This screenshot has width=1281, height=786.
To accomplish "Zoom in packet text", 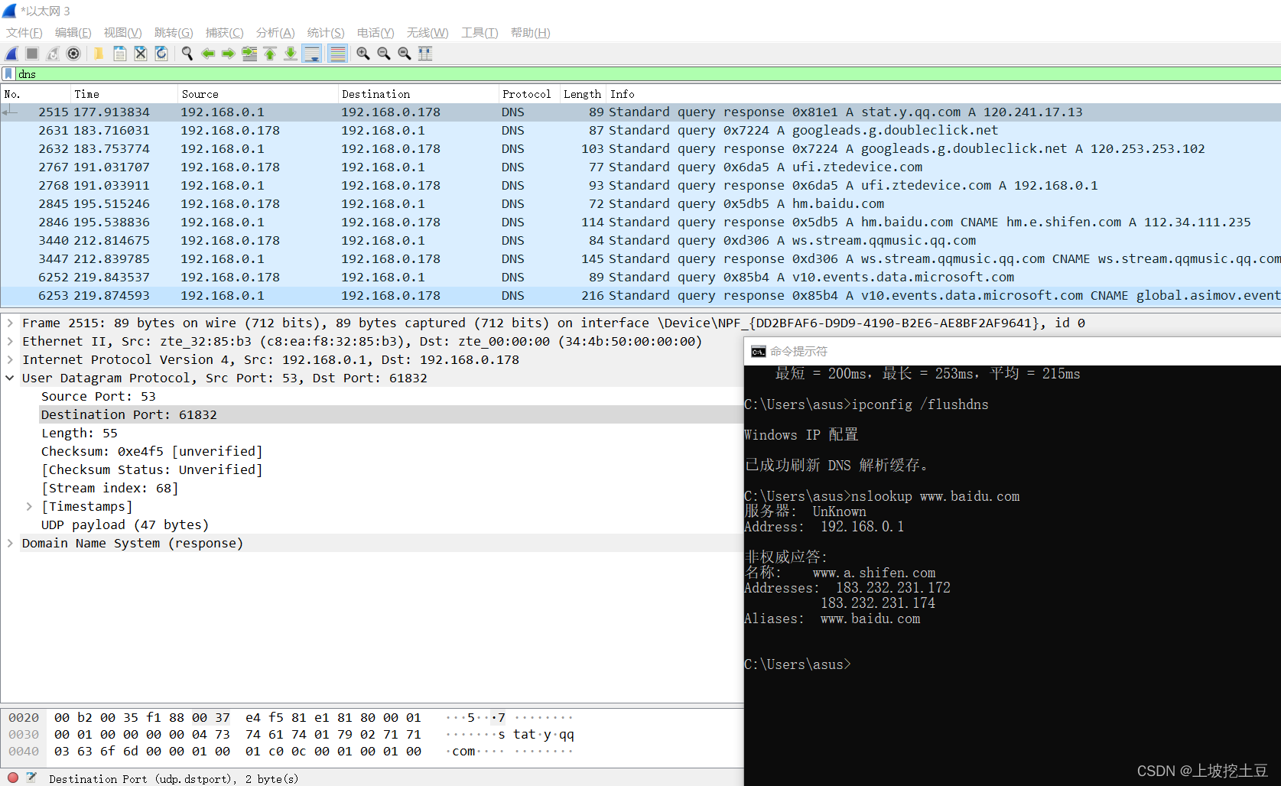I will (x=363, y=54).
